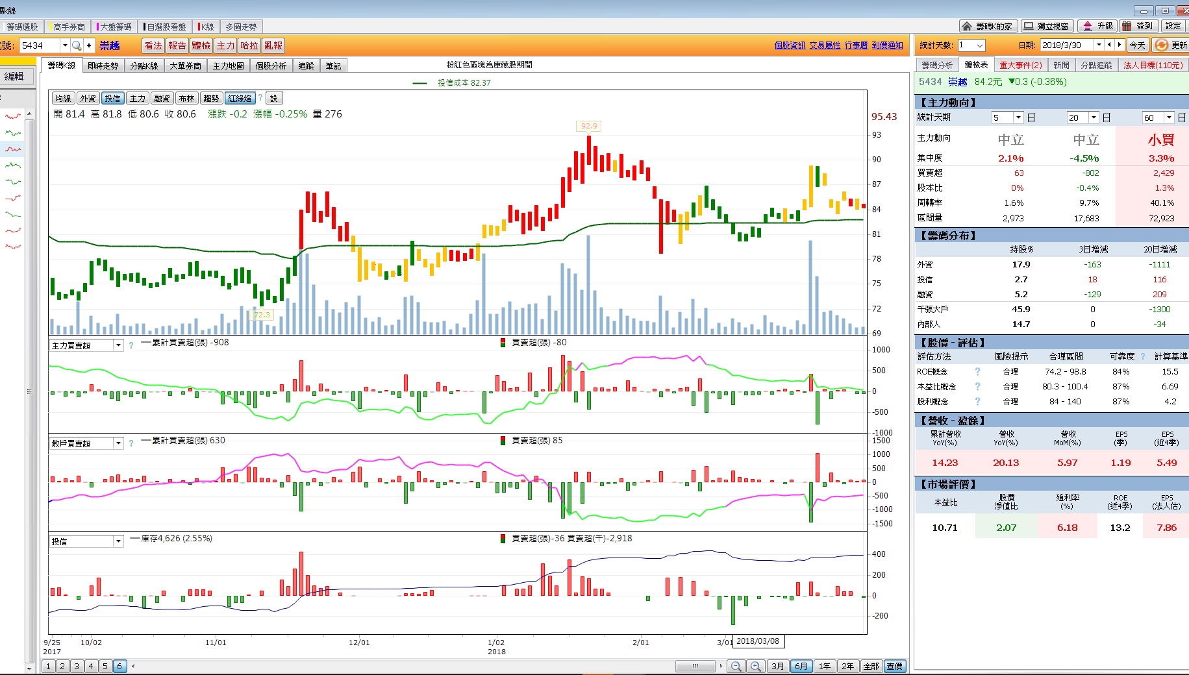Open 獨立視窗 standalone window
The width and height of the screenshot is (1189, 675).
1046,26
